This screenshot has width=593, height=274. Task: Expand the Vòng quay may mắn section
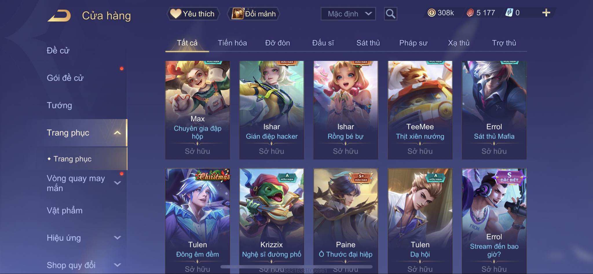pyautogui.click(x=117, y=183)
